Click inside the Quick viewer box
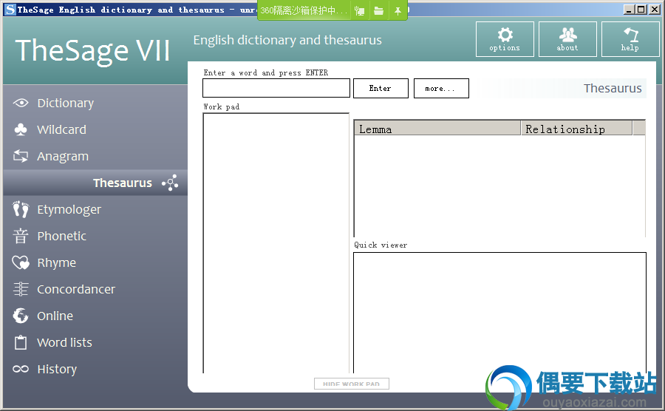Image resolution: width=665 pixels, height=411 pixels. 499,313
